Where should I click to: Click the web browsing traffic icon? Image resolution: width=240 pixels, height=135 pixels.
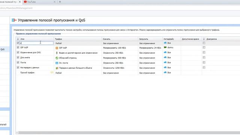(57, 58)
